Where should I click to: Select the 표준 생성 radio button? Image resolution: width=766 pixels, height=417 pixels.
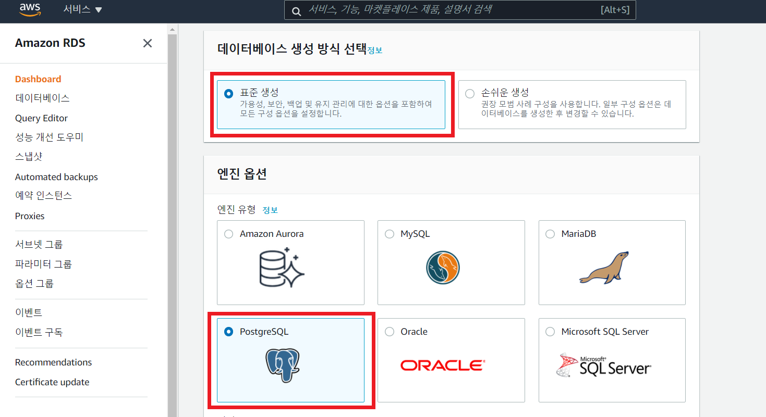point(228,94)
